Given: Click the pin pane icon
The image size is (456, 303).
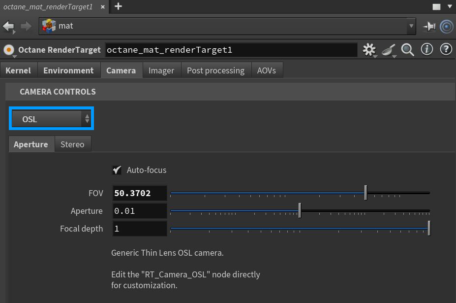Looking at the screenshot, I should pyautogui.click(x=429, y=26).
